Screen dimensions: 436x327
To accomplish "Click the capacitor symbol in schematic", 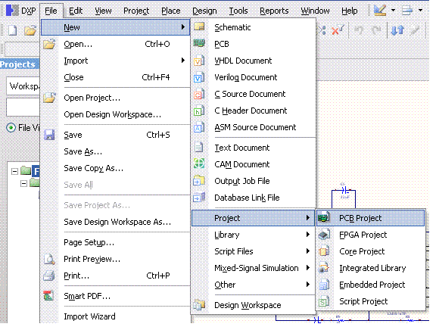I will click(344, 191).
